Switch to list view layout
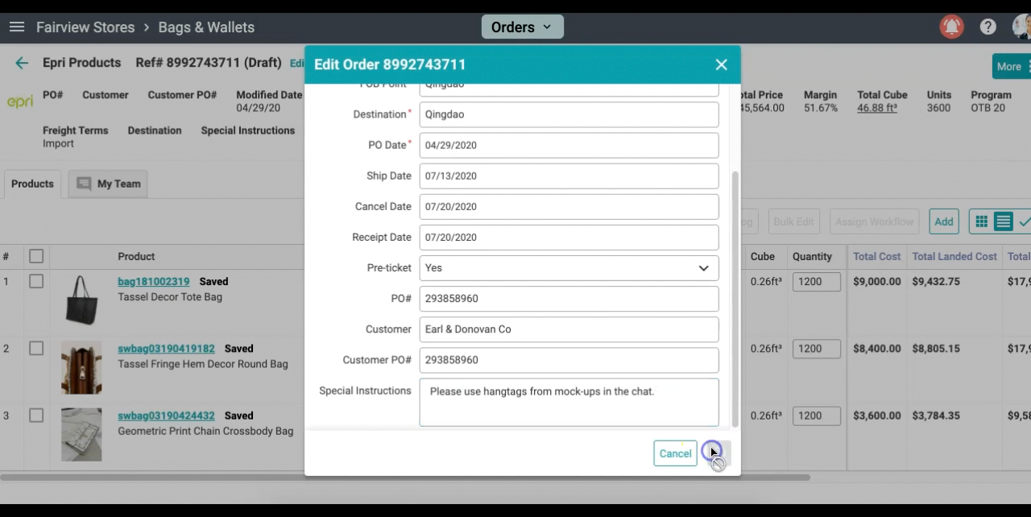This screenshot has width=1031, height=517. click(x=1003, y=221)
